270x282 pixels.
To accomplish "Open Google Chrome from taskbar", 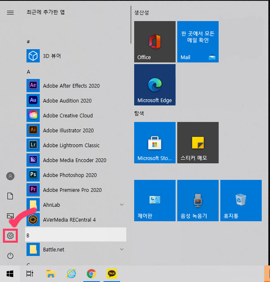I will tap(92, 274).
